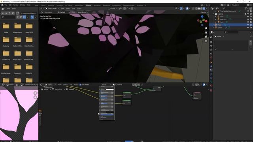The width and height of the screenshot is (253, 142).
Task: Switch perspective/orthographic grid icon in viewport
Action: (x=206, y=41)
